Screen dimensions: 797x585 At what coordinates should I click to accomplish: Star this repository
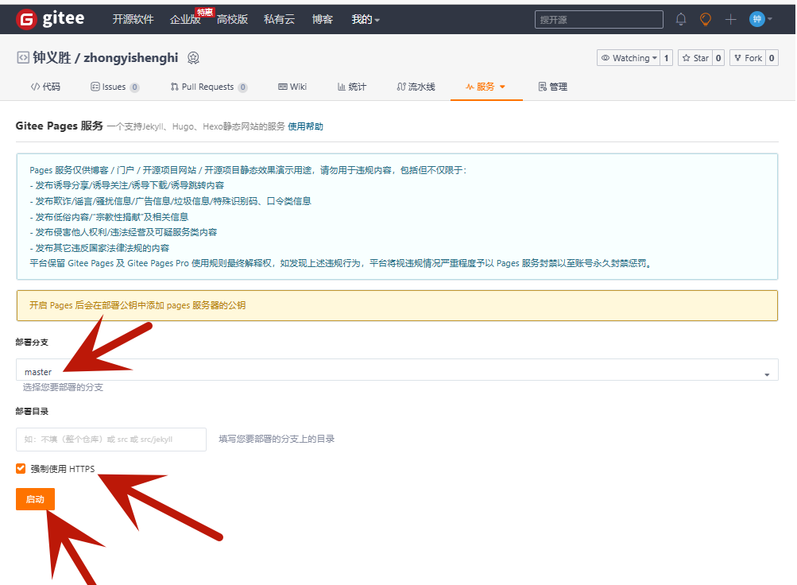click(695, 58)
